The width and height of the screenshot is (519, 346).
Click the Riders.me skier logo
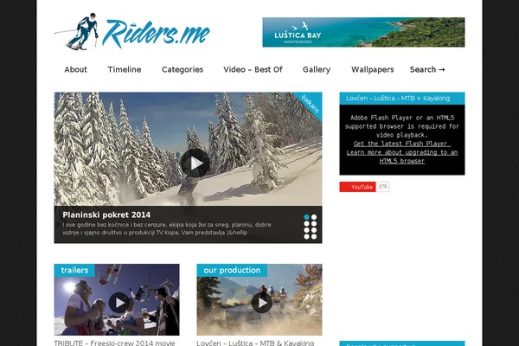coord(132,32)
